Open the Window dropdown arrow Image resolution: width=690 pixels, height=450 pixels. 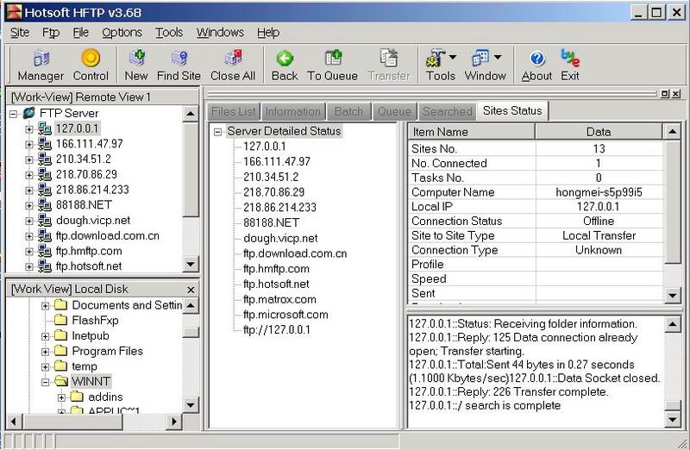[498, 57]
